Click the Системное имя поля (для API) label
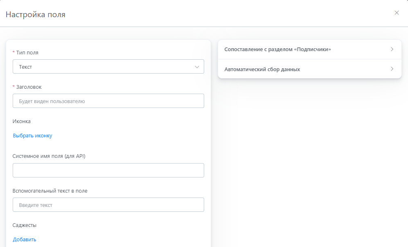This screenshot has height=247, width=408. (x=49, y=156)
